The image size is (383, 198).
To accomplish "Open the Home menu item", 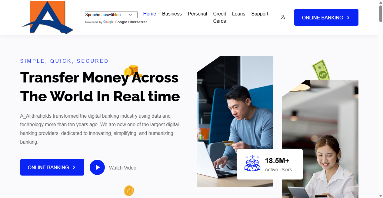I will click(149, 14).
